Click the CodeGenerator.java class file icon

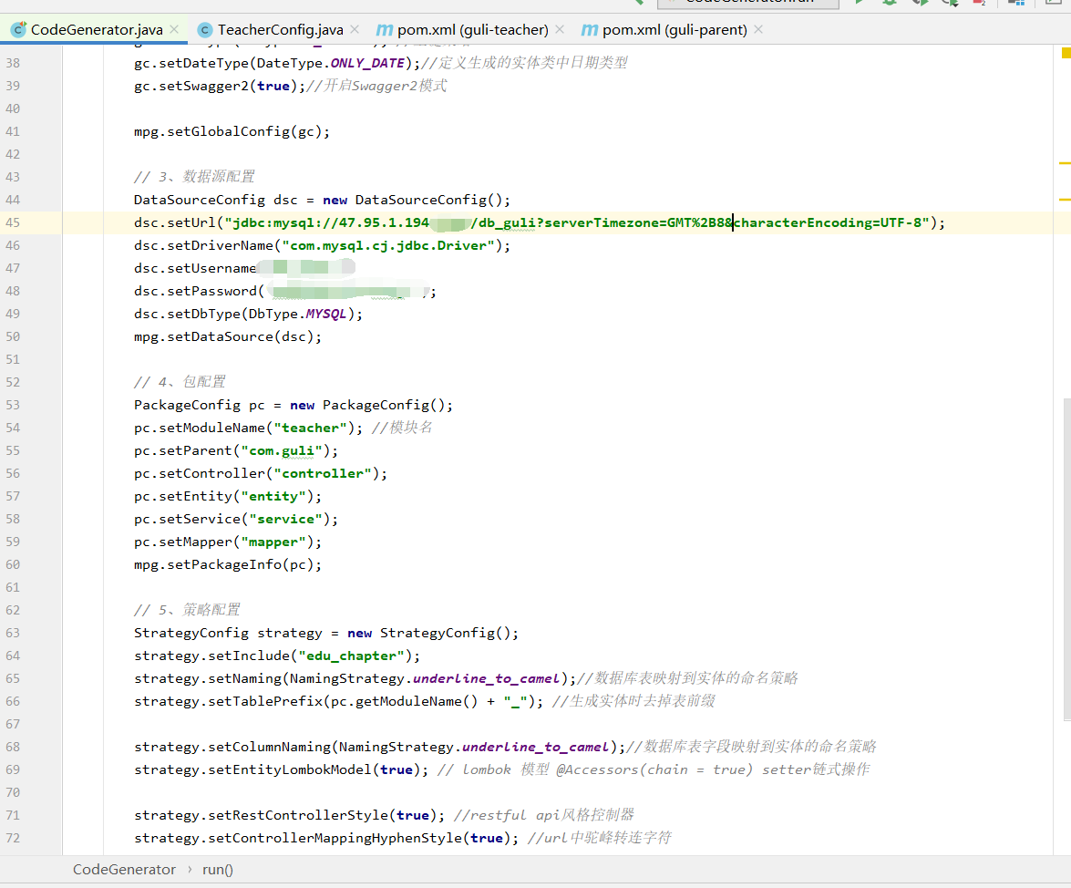(18, 30)
